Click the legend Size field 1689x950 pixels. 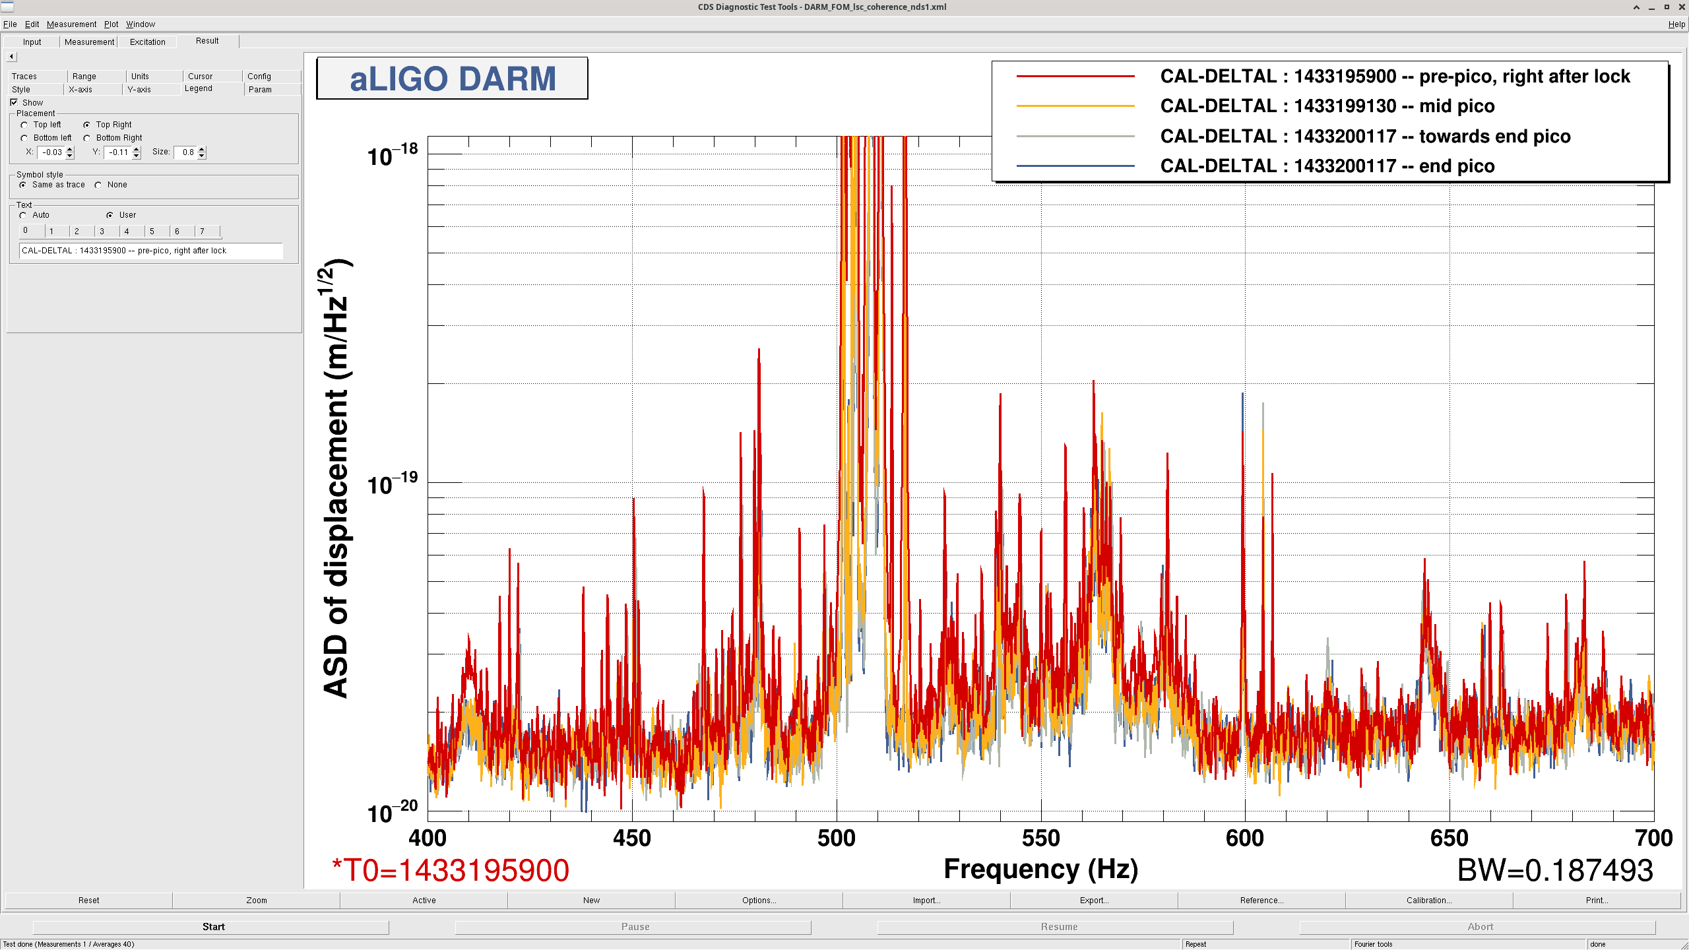[186, 152]
